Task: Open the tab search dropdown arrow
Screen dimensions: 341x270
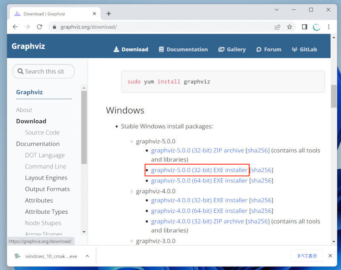Action: pyautogui.click(x=277, y=9)
